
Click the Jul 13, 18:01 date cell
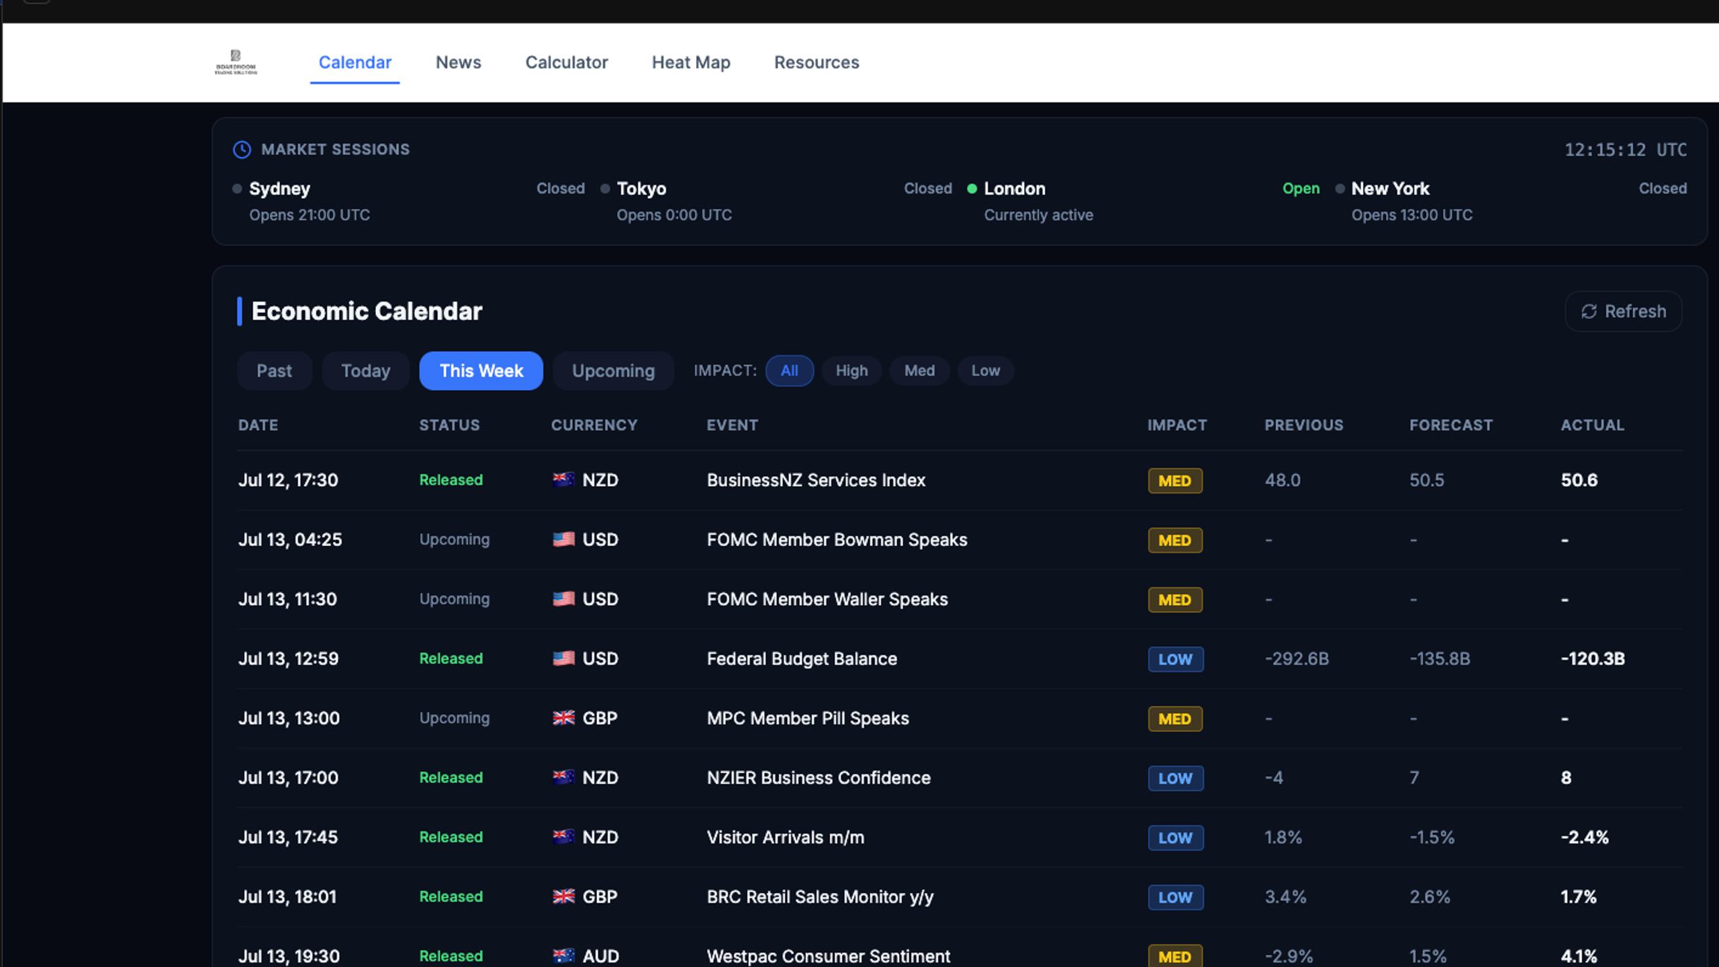(x=287, y=896)
